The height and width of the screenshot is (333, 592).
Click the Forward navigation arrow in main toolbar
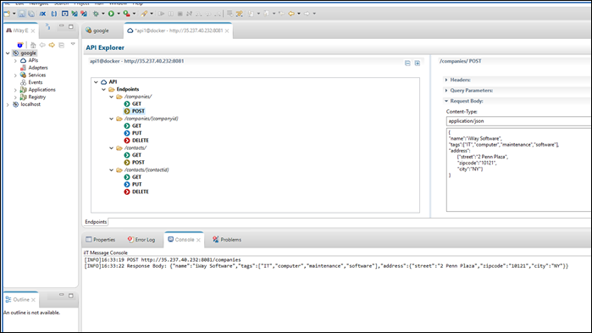(307, 14)
